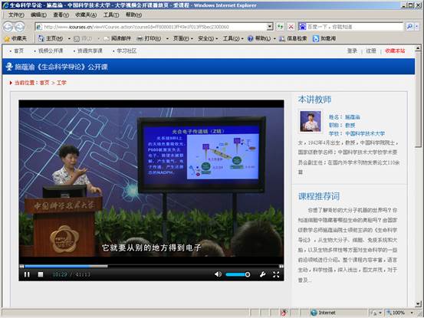This screenshot has height=318, width=424.
Task: Open the 收藏夹(A) menu
Action: pos(86,15)
